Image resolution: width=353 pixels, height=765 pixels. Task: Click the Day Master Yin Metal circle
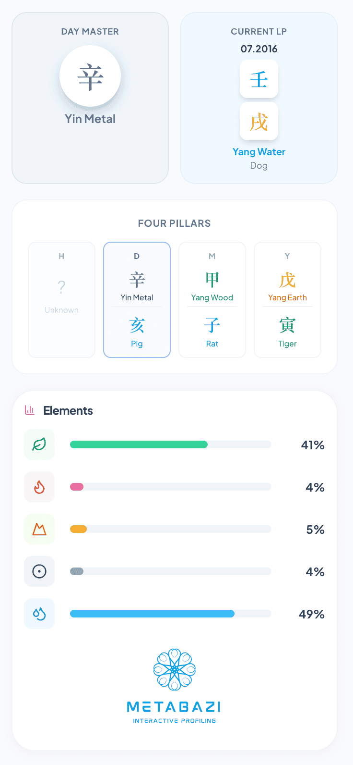[x=90, y=77]
